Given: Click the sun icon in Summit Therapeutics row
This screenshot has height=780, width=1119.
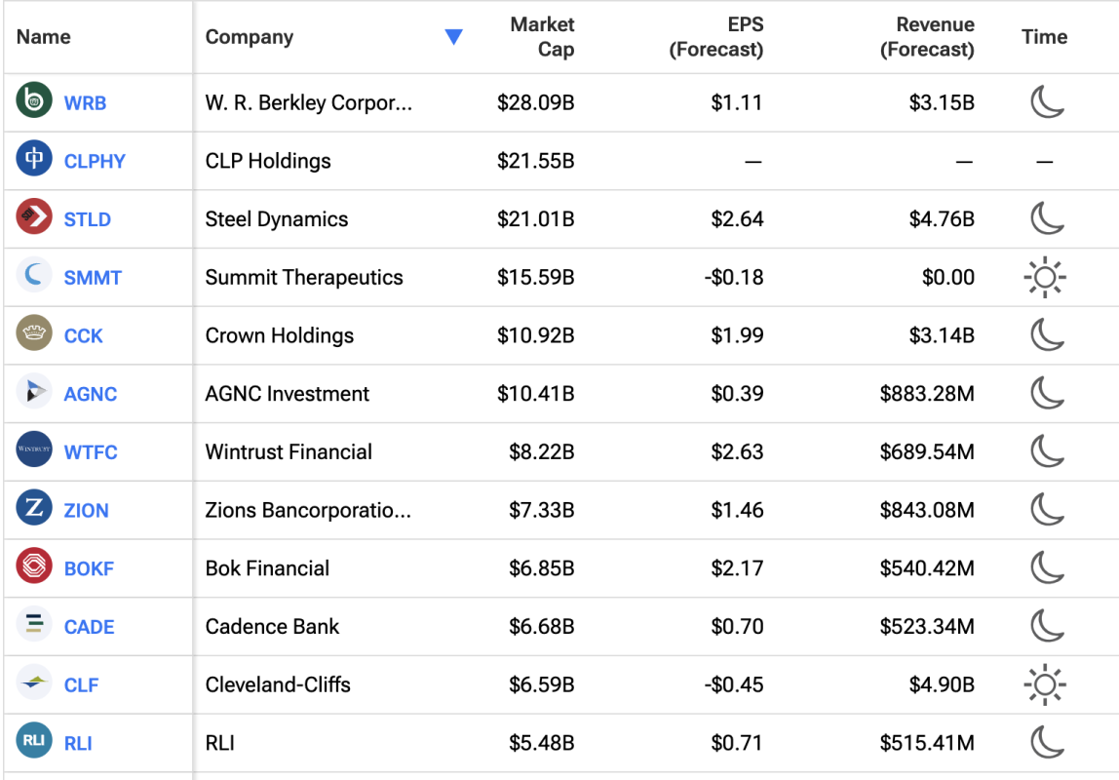Looking at the screenshot, I should [1045, 278].
